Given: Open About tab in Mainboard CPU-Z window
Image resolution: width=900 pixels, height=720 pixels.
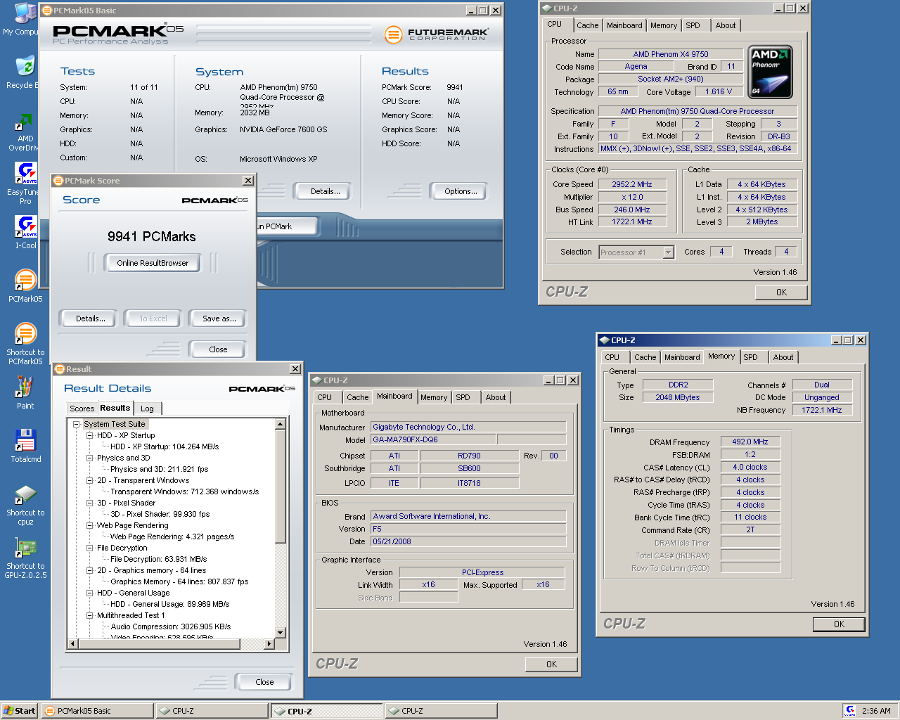Looking at the screenshot, I should [x=496, y=397].
